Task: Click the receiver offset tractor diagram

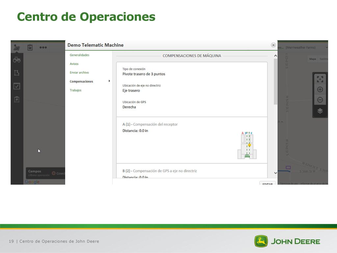Action: coord(247,145)
